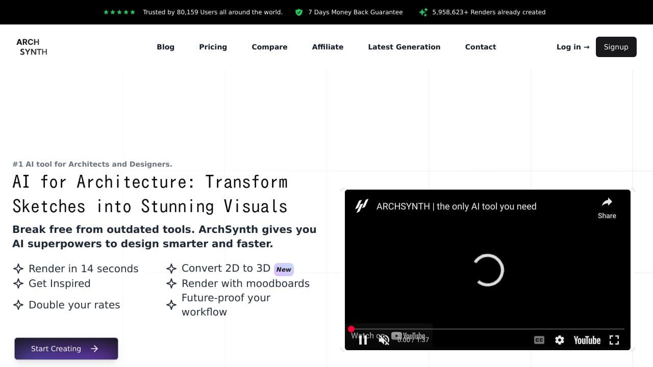This screenshot has height=367, width=653.
Task: Click "5,958,623+ Renders already created" text
Action: coord(489,12)
